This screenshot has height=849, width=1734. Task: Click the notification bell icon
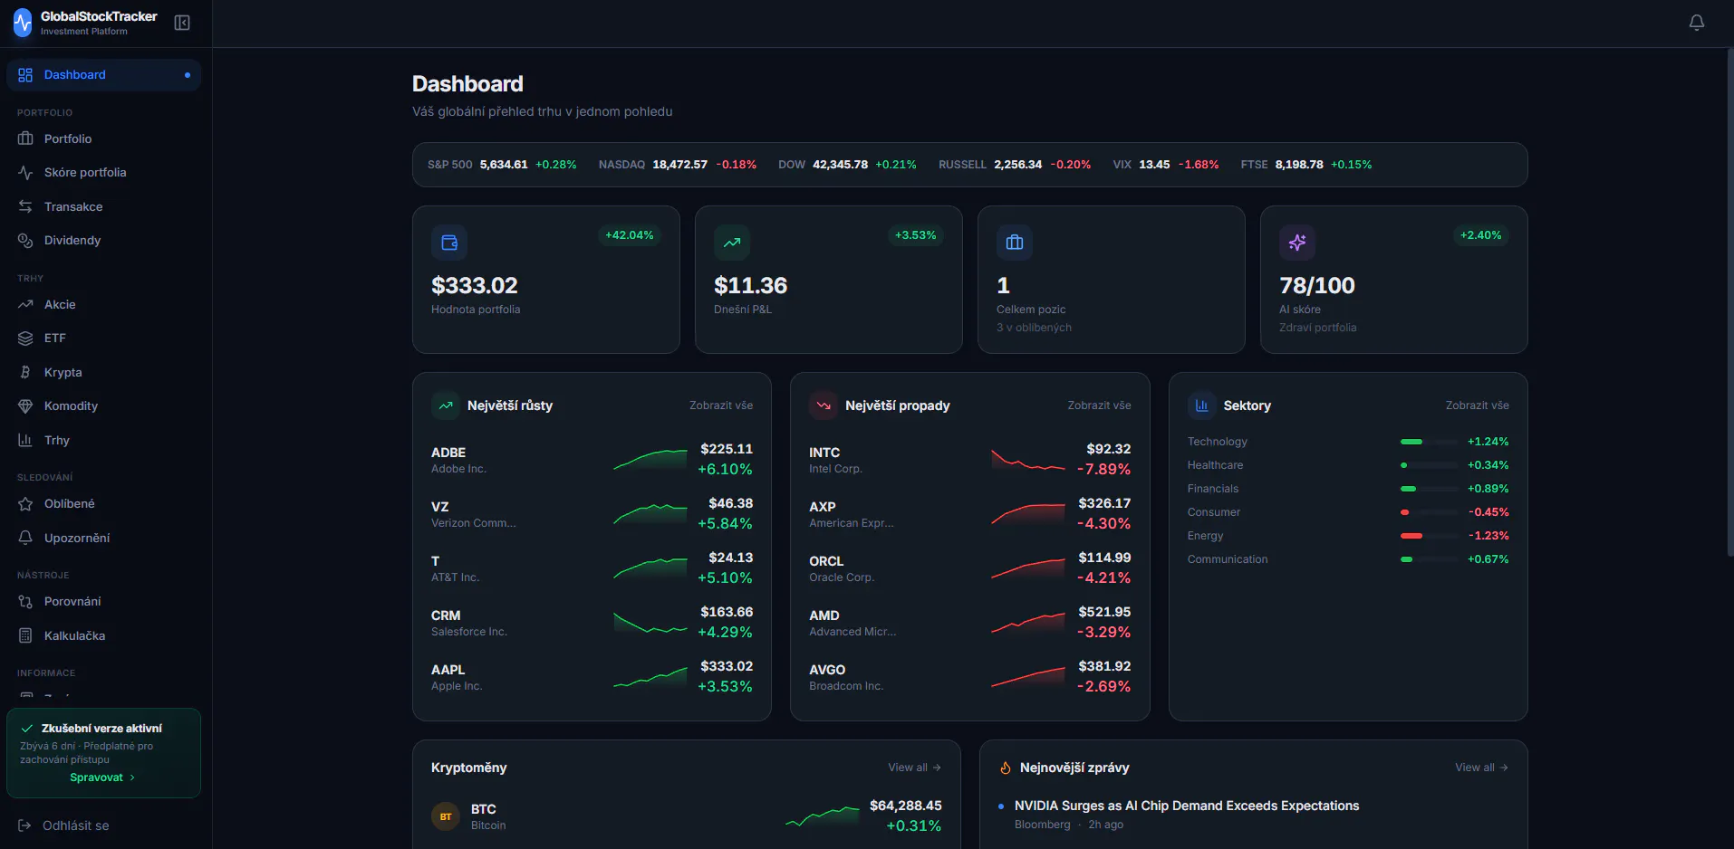(1697, 23)
